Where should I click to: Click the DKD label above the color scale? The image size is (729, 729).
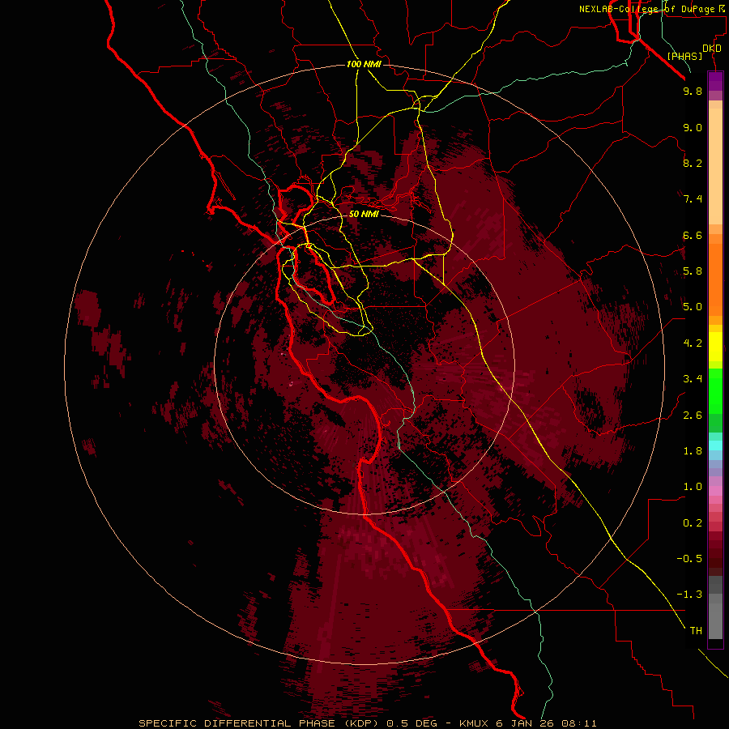712,49
